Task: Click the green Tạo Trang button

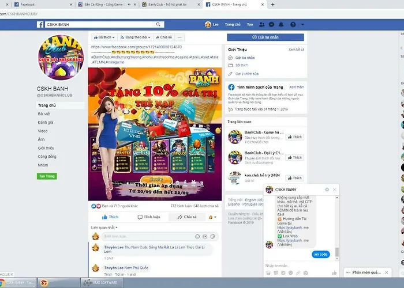Action: pos(47,176)
